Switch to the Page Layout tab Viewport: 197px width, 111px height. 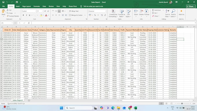[x=27, y=6]
